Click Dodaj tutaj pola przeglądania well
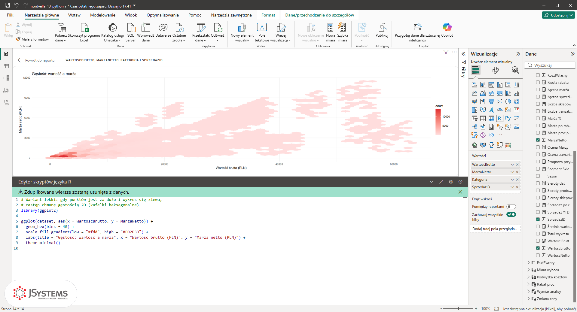The height and width of the screenshot is (312, 577). tap(495, 229)
